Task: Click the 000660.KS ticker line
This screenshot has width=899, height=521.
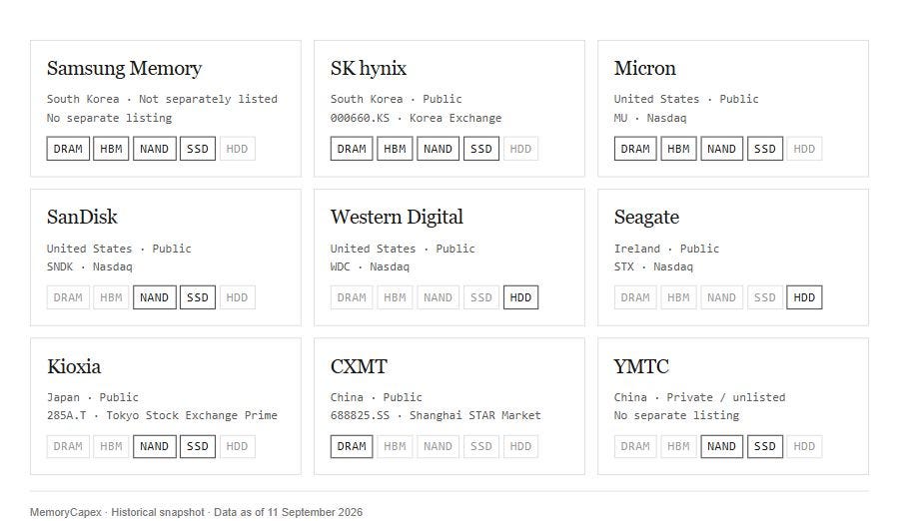Action: pos(416,118)
